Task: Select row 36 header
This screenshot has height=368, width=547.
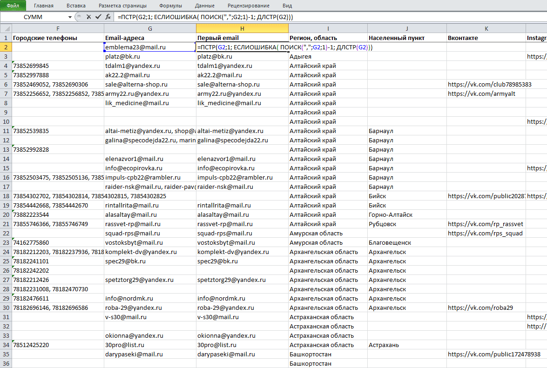Action: pyautogui.click(x=6, y=363)
